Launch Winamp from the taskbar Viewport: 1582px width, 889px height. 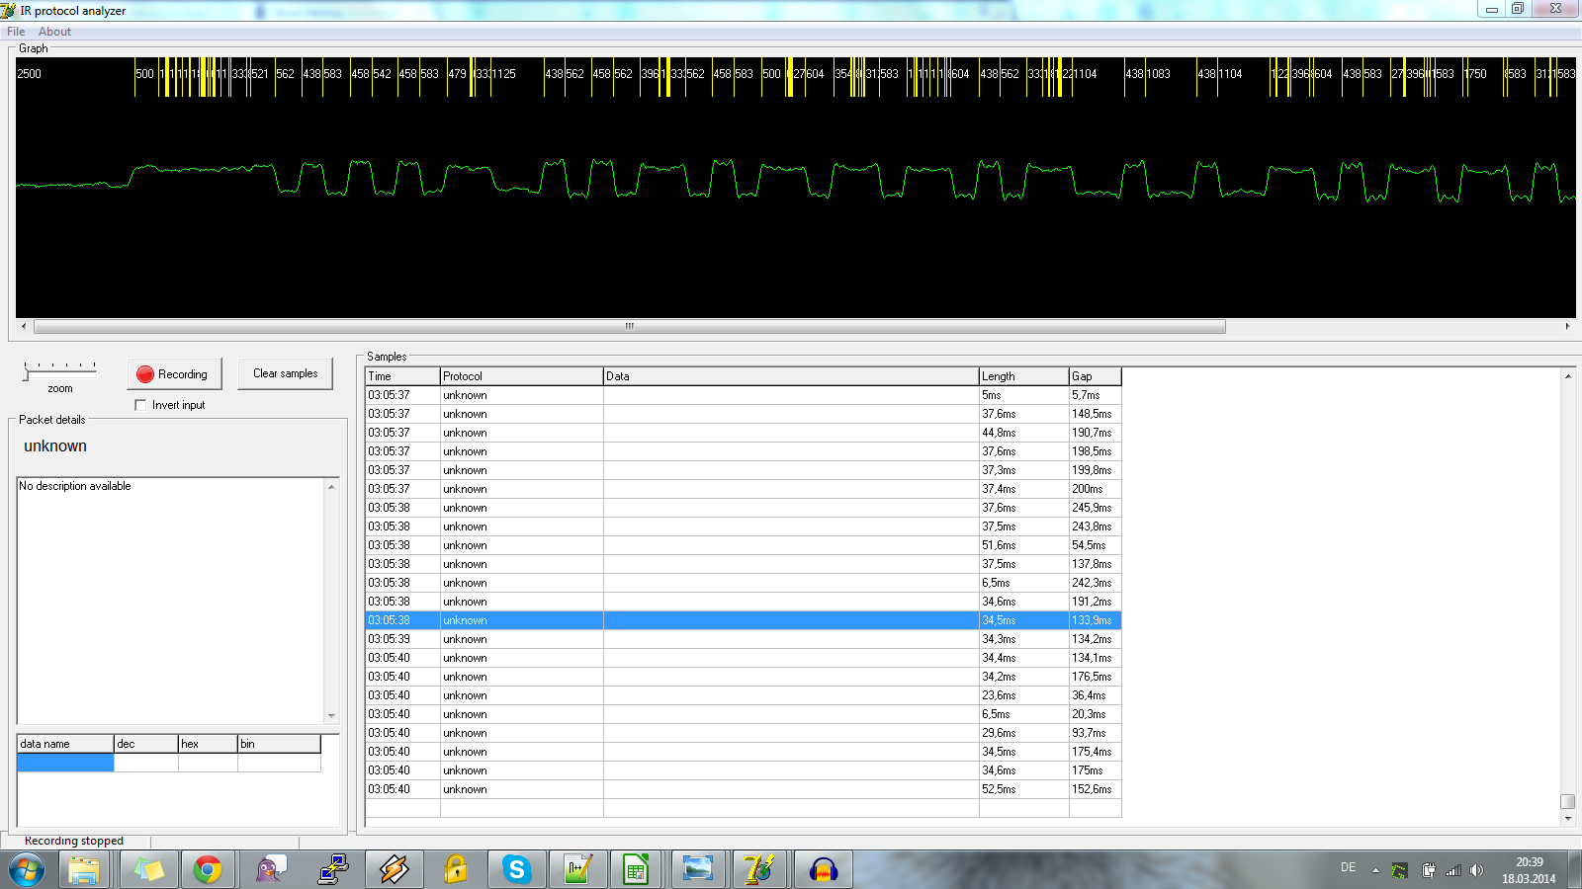395,869
